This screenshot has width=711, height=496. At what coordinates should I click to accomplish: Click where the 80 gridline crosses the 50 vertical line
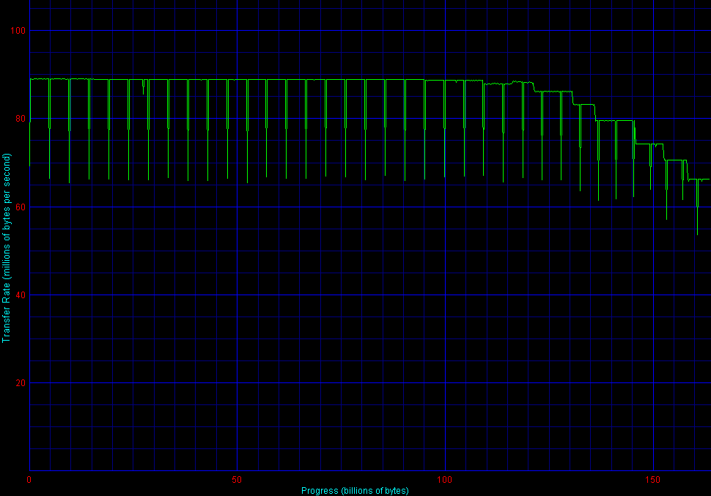pyautogui.click(x=237, y=119)
